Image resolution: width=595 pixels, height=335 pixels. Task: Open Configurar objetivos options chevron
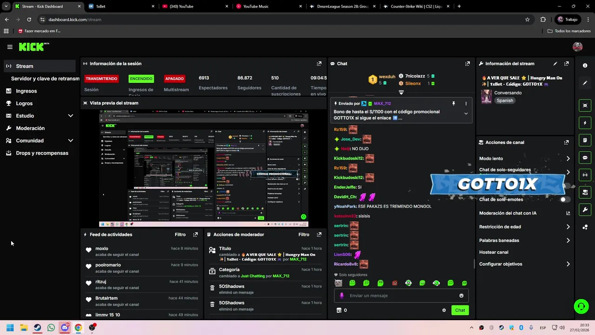click(568, 264)
